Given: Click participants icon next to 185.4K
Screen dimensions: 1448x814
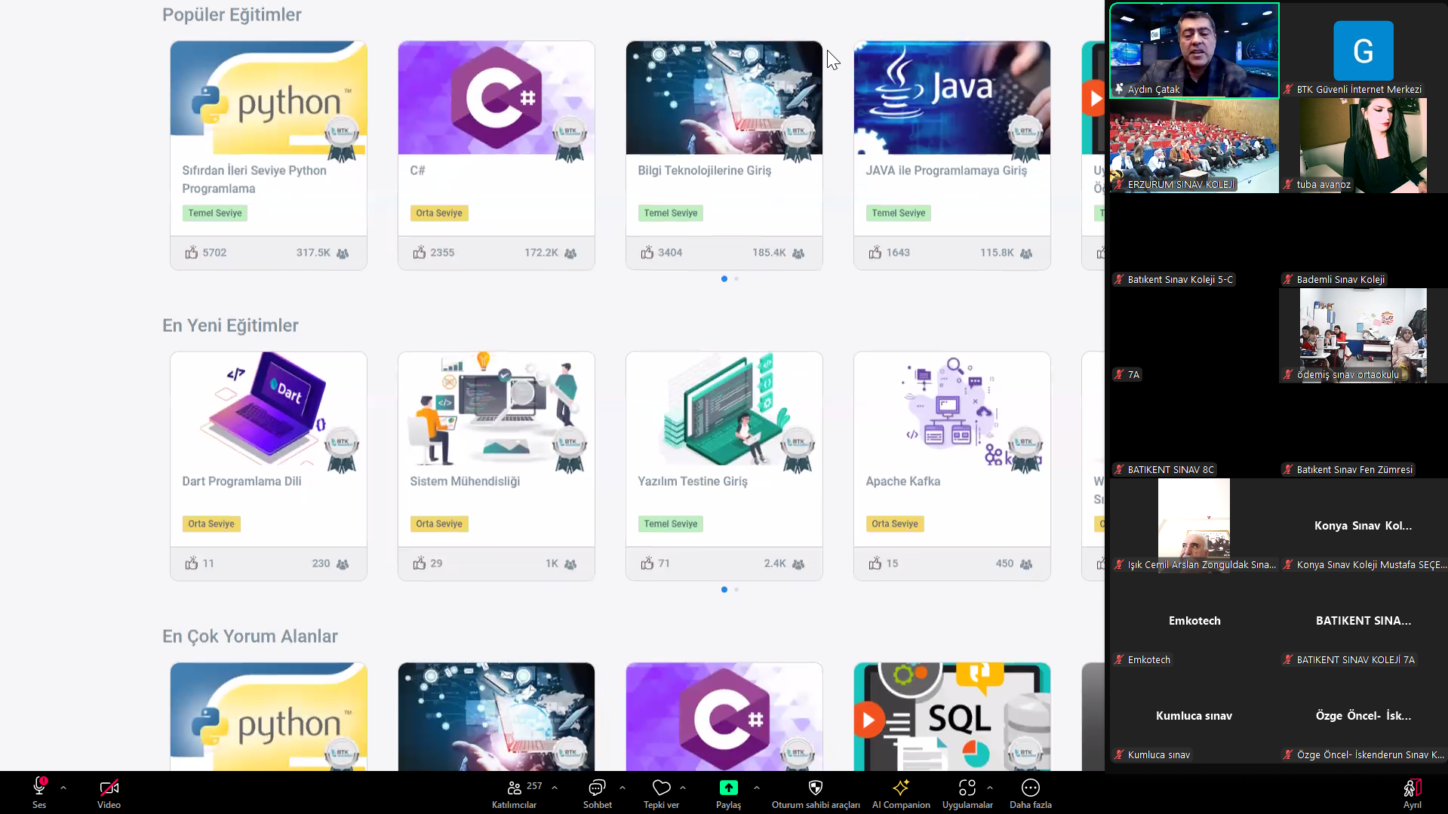Looking at the screenshot, I should pyautogui.click(x=798, y=253).
